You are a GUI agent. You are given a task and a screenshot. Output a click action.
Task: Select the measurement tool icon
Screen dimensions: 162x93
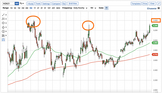click(3, 35)
